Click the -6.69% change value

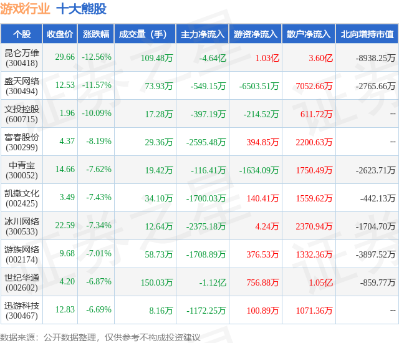(99, 309)
